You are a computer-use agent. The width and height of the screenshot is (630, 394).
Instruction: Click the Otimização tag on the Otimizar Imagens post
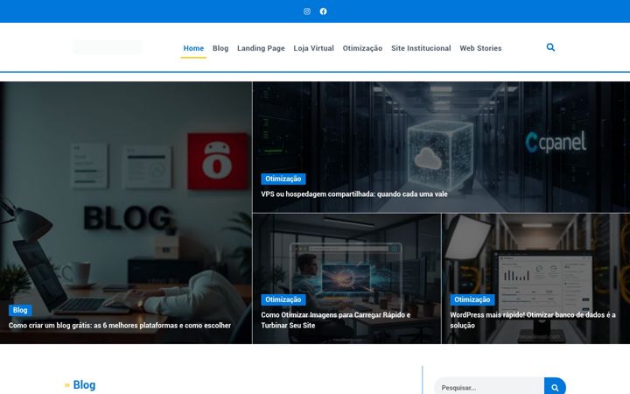pyautogui.click(x=283, y=299)
